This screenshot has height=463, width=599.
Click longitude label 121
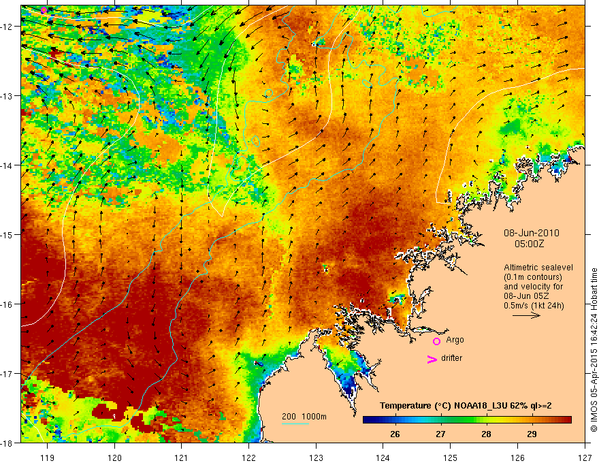(x=182, y=458)
